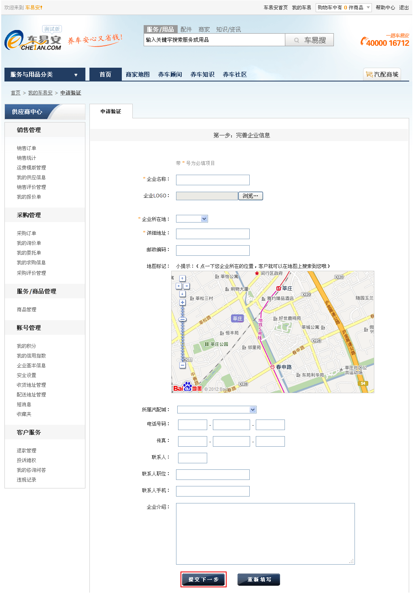Click 退出 to log out

click(x=404, y=8)
